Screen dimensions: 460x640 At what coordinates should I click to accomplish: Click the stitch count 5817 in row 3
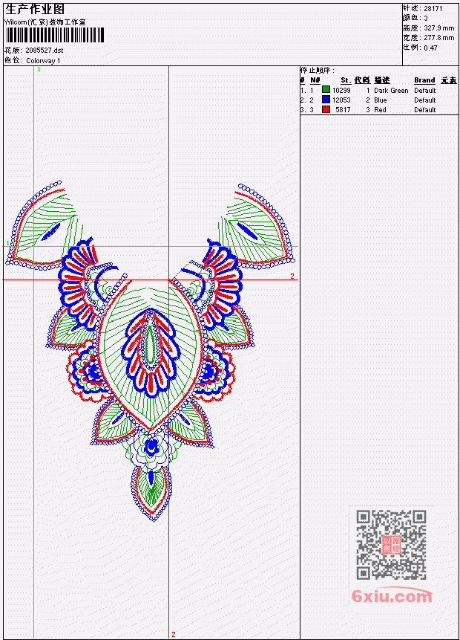343,110
